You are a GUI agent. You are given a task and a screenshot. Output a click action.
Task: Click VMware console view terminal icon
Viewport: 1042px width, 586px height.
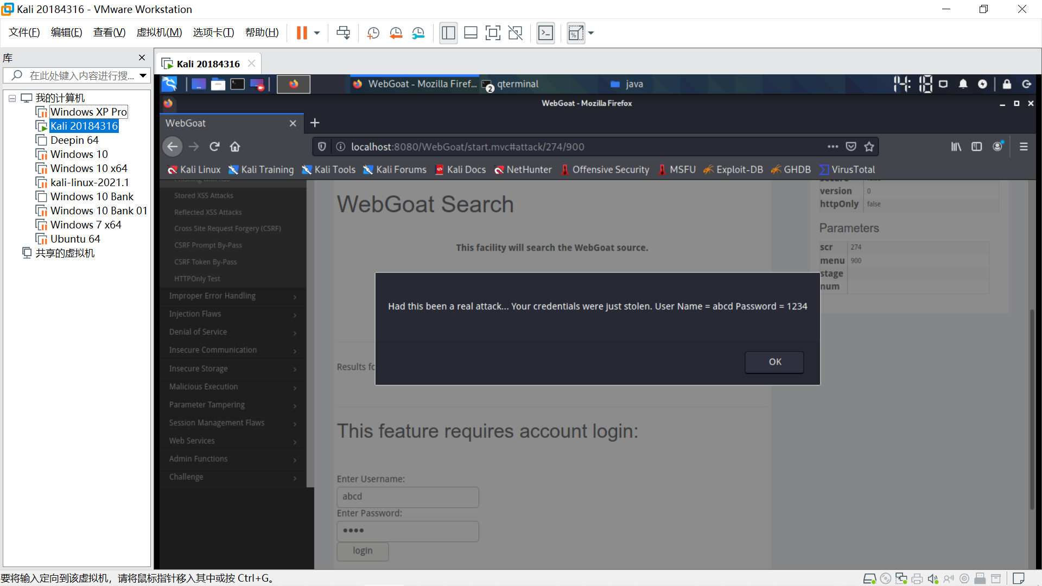click(x=545, y=33)
